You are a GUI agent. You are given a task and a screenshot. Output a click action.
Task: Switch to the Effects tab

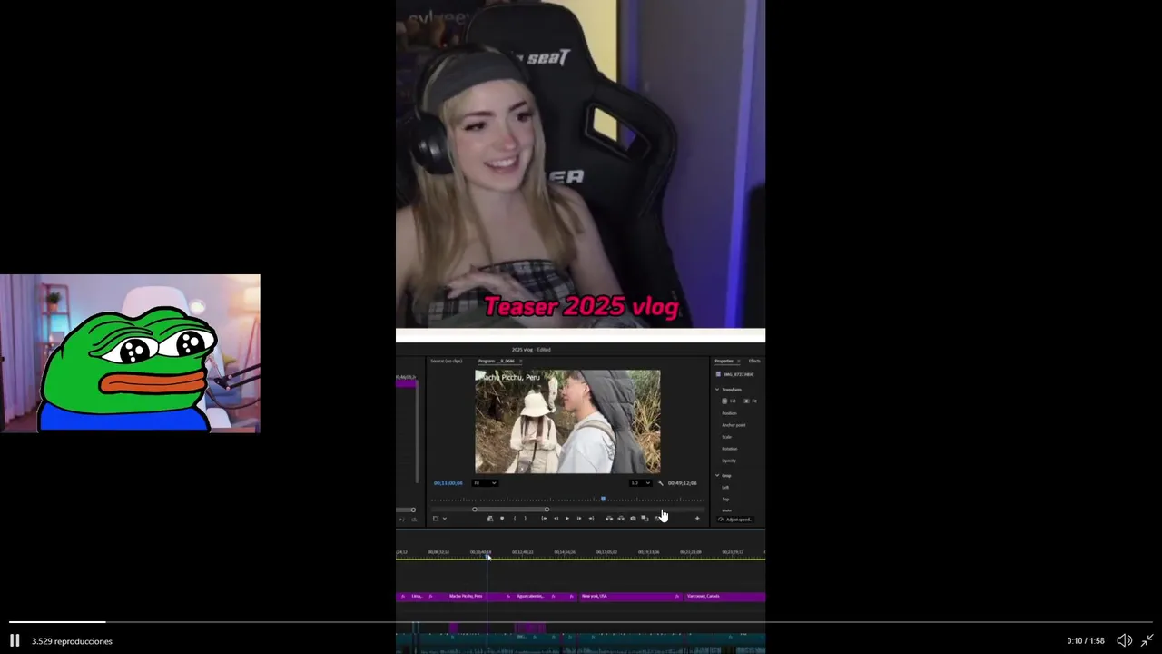coord(754,361)
